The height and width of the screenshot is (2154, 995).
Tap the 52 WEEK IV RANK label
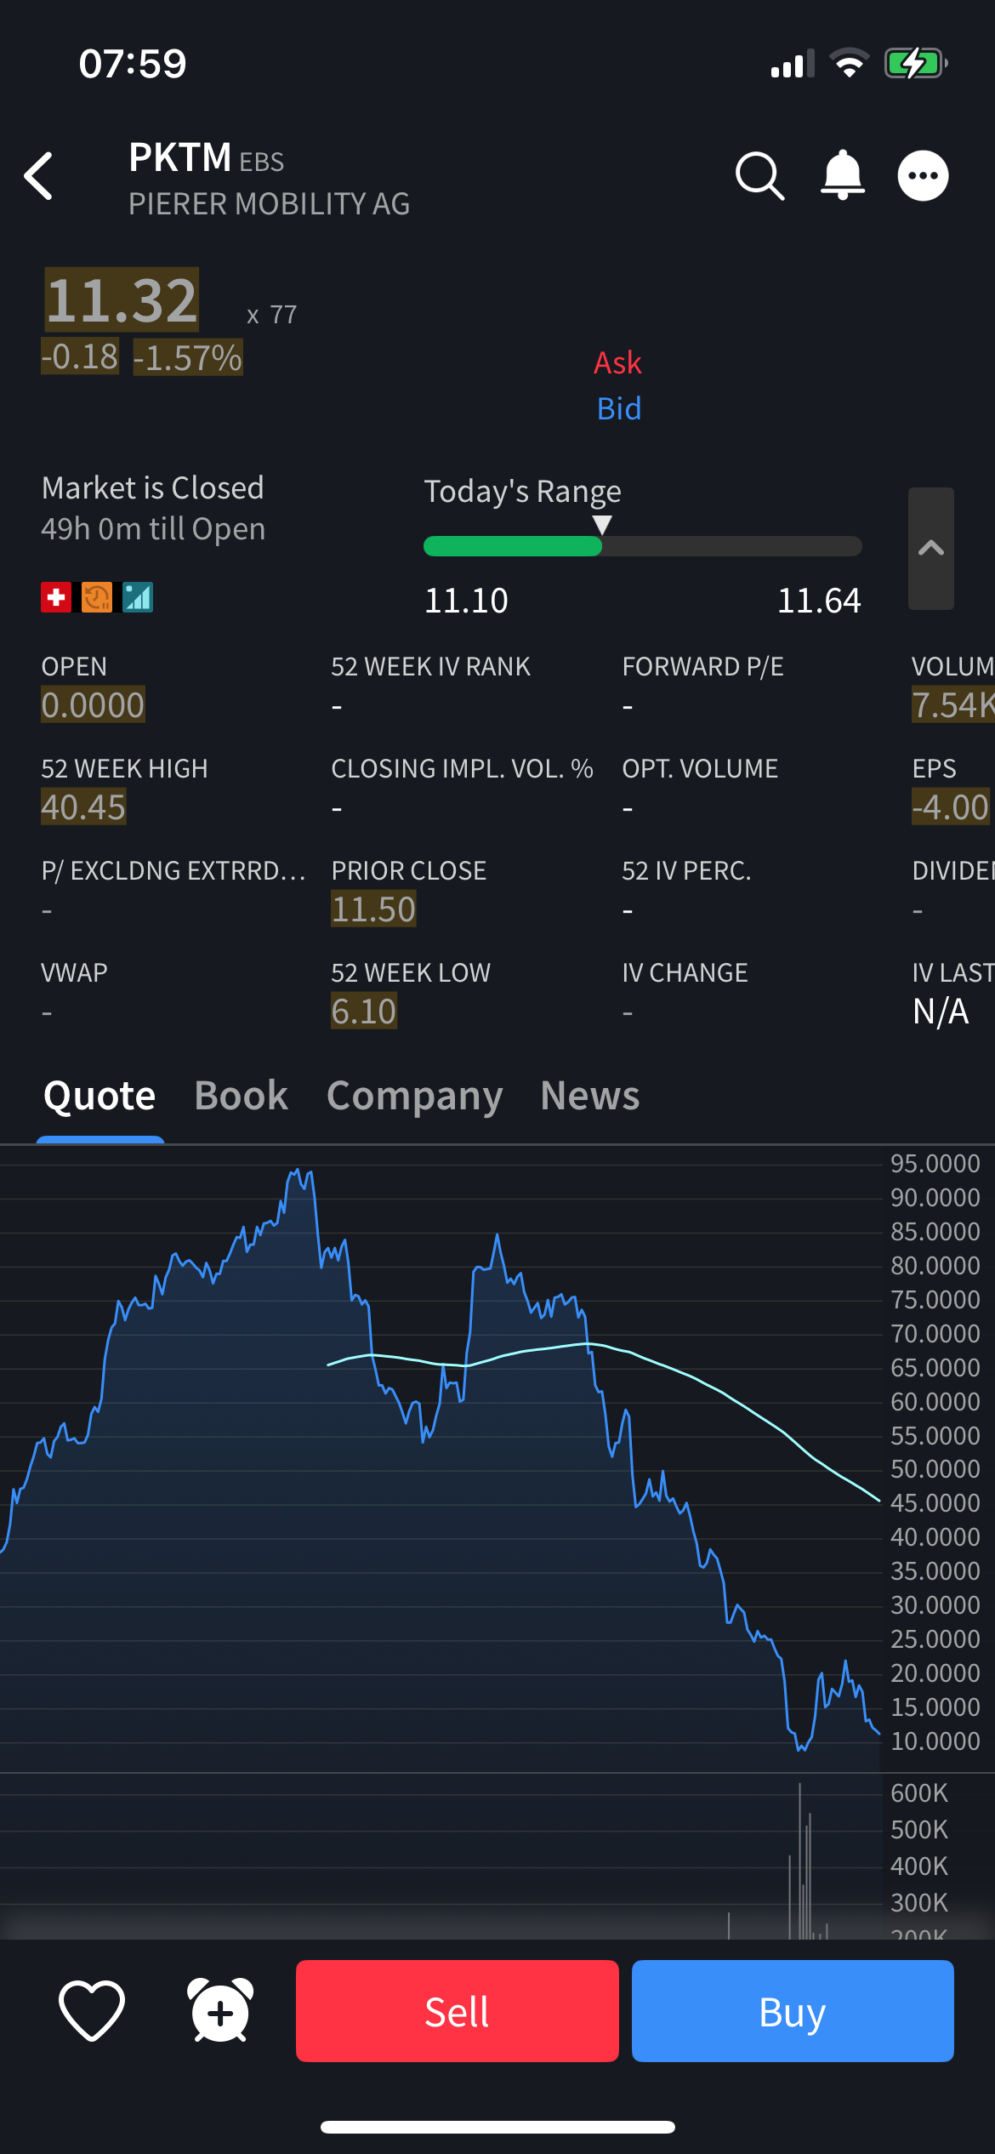coord(430,667)
